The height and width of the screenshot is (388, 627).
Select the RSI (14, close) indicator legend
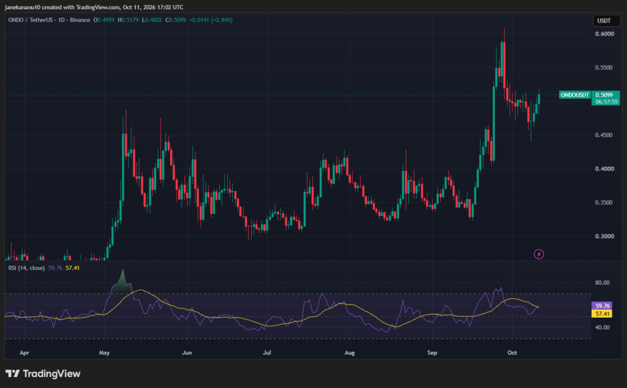tap(26, 267)
